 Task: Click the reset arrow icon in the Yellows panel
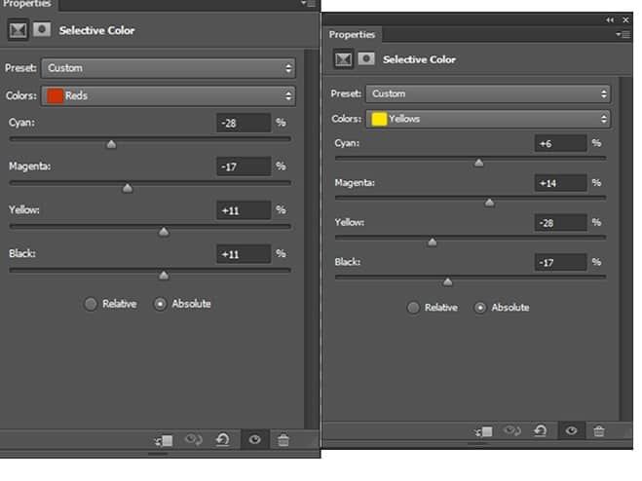click(x=541, y=430)
